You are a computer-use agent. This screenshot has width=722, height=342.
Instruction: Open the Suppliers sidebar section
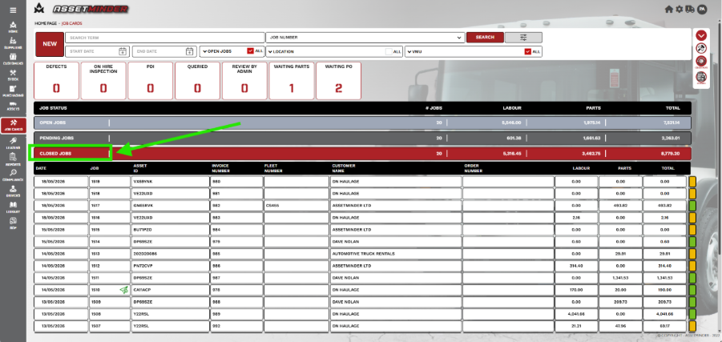point(14,43)
